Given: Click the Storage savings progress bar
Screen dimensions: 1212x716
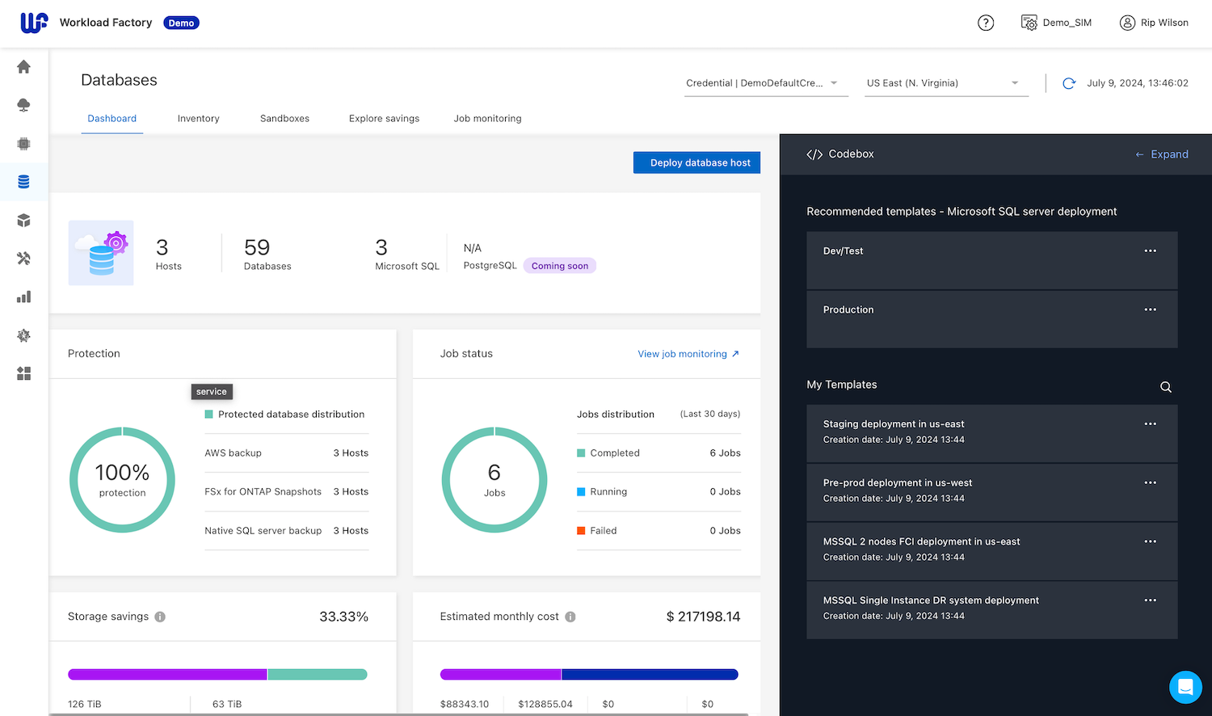Looking at the screenshot, I should pyautogui.click(x=217, y=674).
